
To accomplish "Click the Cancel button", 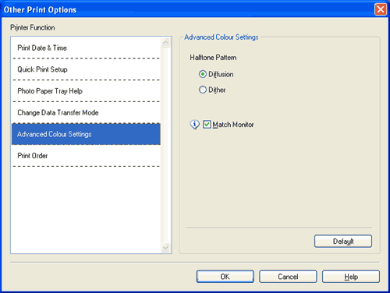I will (288, 277).
